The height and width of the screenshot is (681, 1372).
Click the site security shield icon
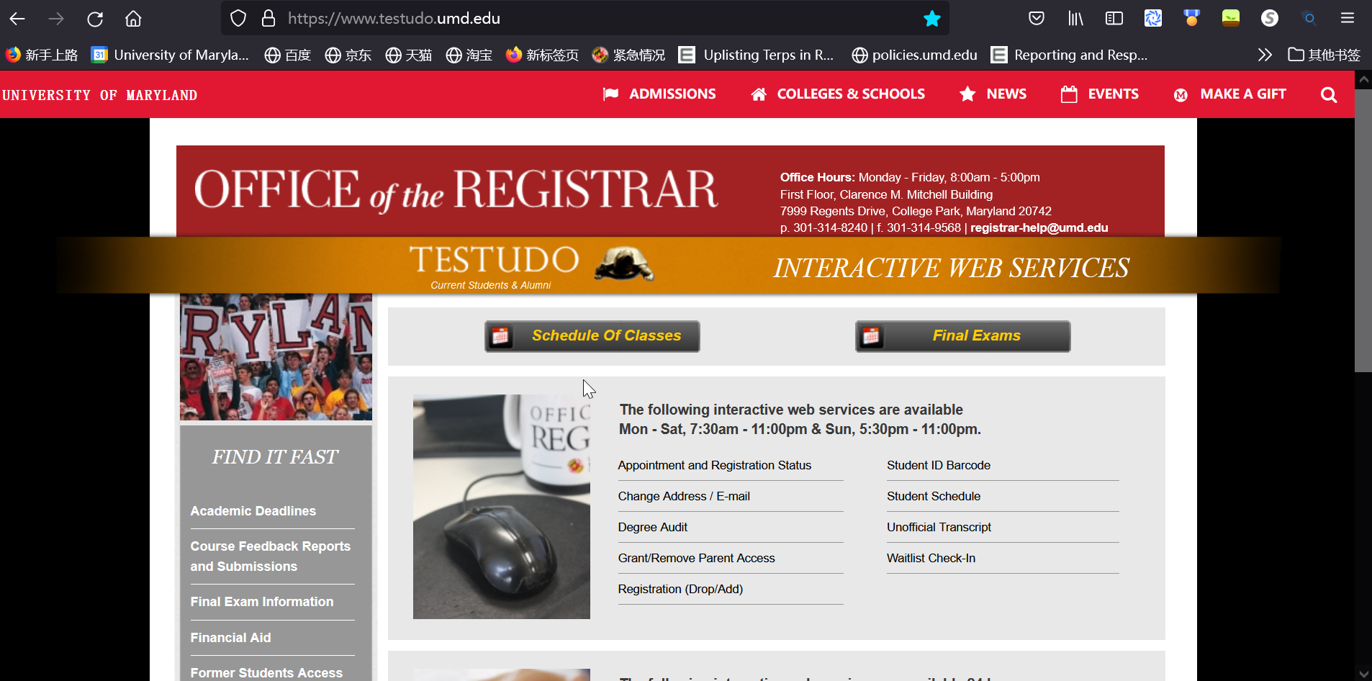238,19
